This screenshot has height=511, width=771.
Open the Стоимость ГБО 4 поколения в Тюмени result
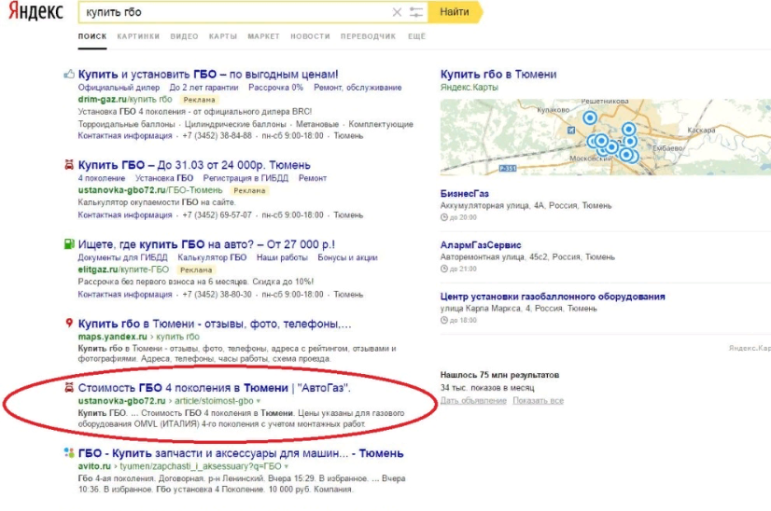pos(214,388)
